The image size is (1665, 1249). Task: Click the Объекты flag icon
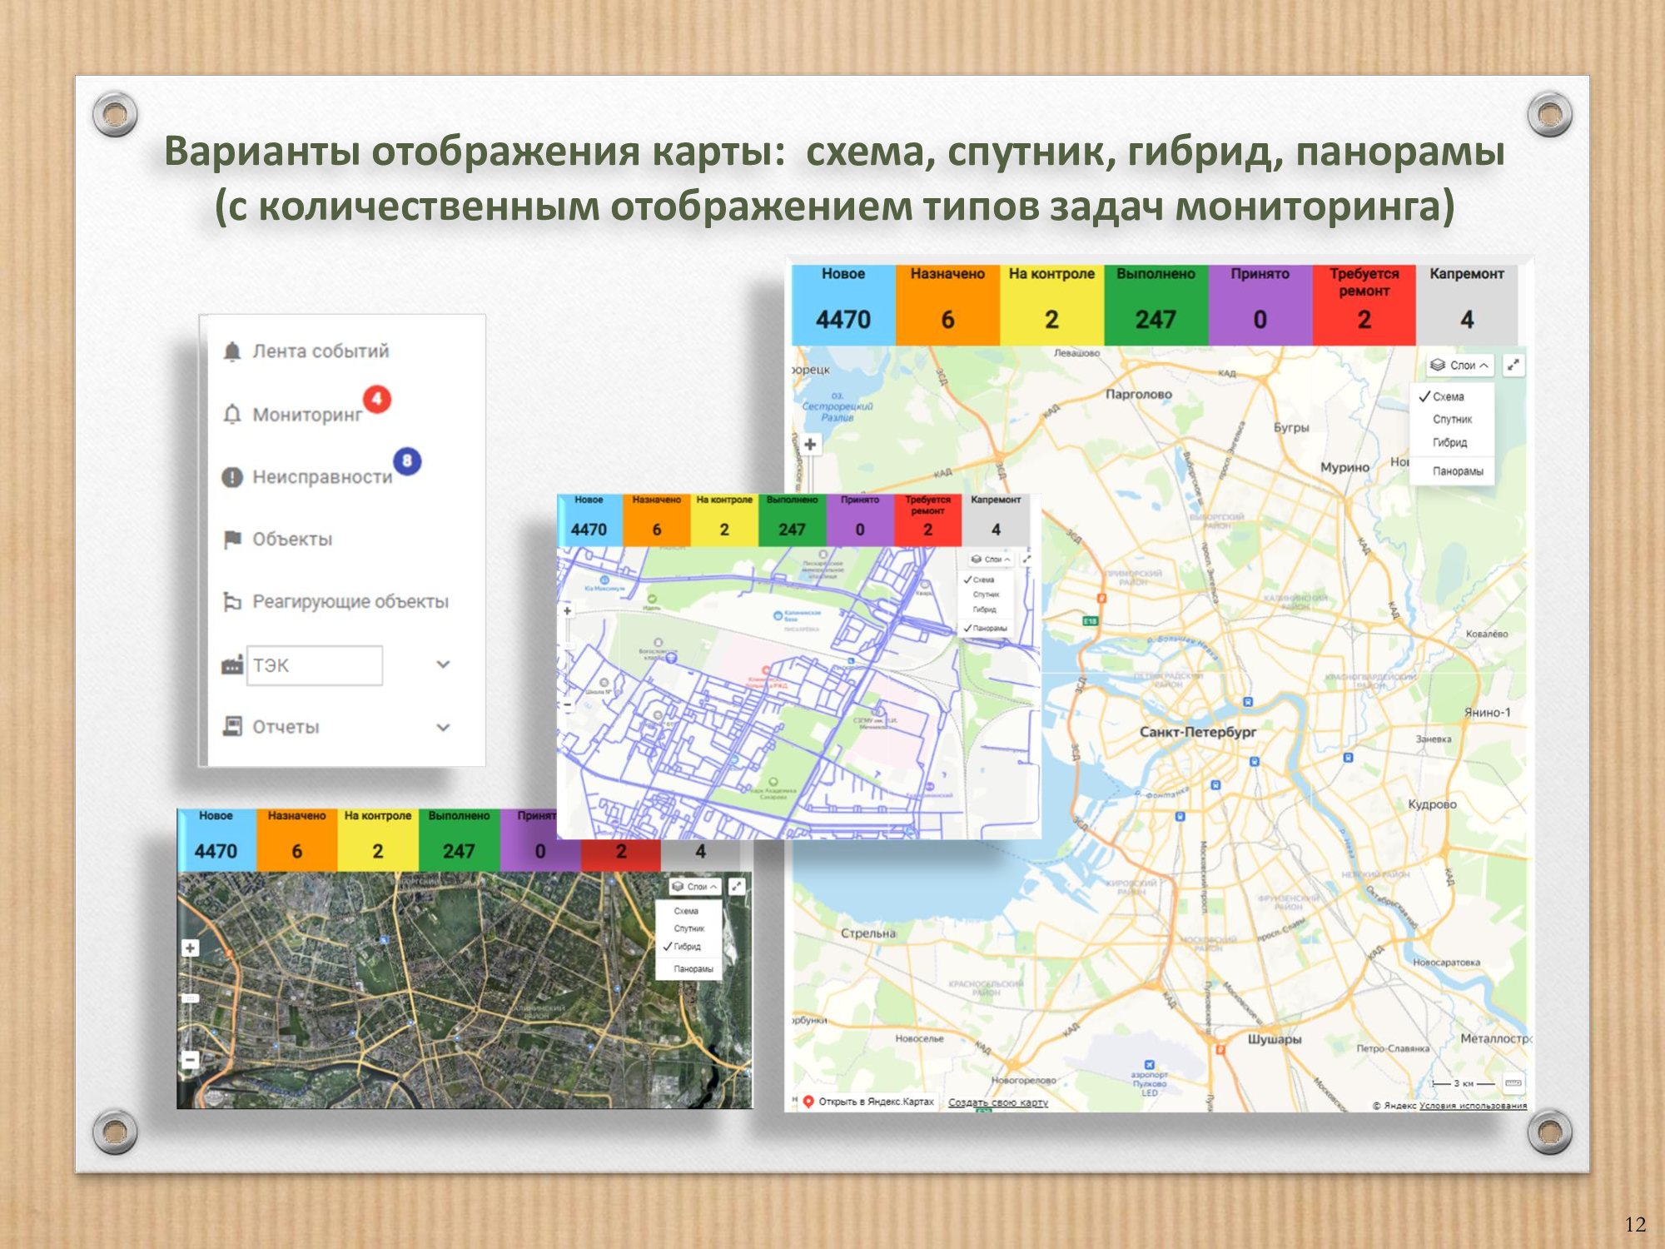coord(231,539)
